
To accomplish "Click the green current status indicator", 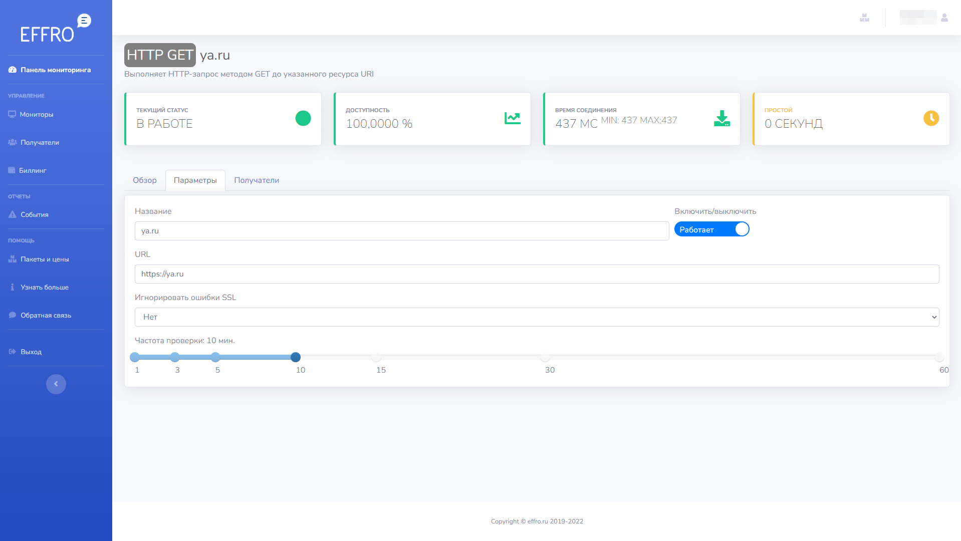I will click(x=303, y=118).
